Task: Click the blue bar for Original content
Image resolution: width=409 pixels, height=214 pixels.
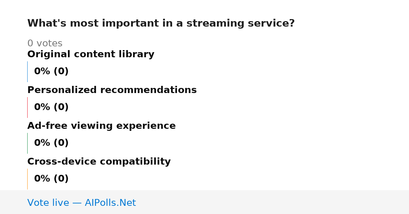Action: (27, 72)
